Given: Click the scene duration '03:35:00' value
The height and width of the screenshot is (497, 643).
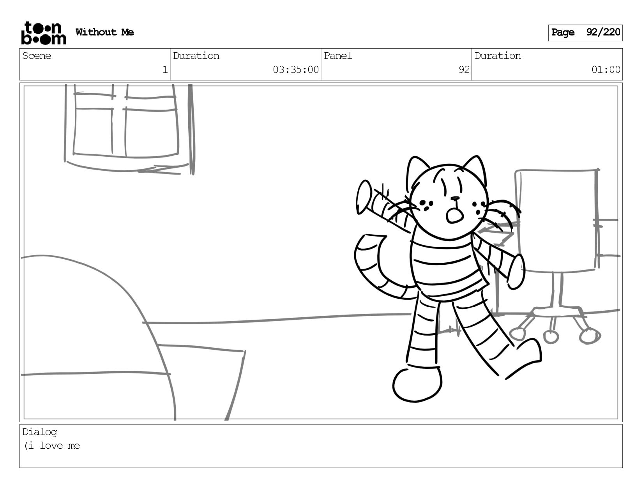Looking at the screenshot, I should point(295,70).
